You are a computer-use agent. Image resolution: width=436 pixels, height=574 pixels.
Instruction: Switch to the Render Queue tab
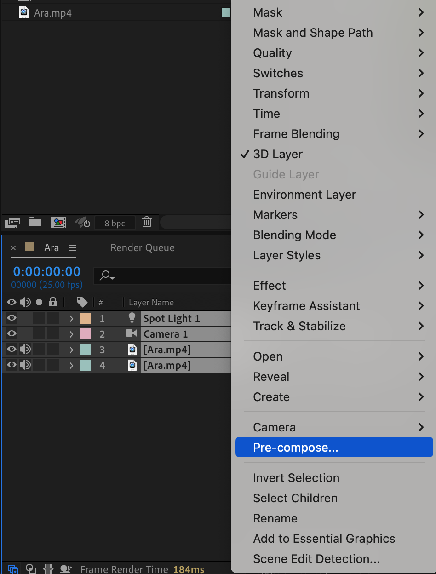143,248
